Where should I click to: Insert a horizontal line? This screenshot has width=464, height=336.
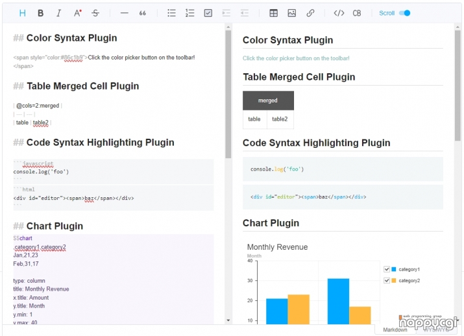pos(125,13)
